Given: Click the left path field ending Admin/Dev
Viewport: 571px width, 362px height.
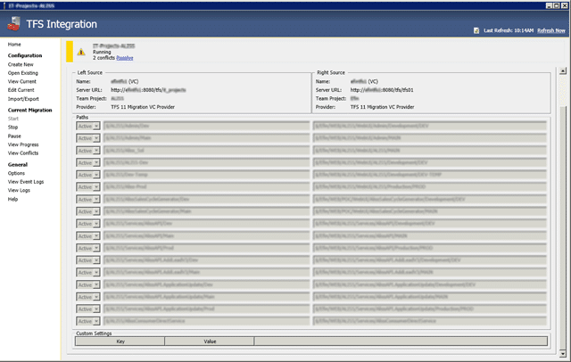Looking at the screenshot, I should pos(206,126).
